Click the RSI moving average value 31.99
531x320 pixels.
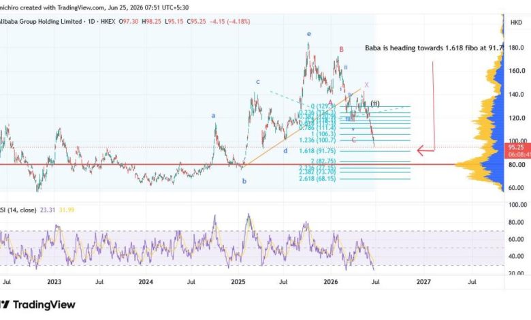point(67,210)
